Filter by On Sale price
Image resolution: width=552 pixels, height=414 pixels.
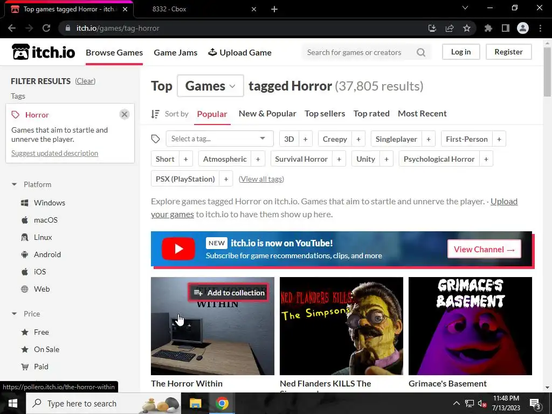click(40, 349)
